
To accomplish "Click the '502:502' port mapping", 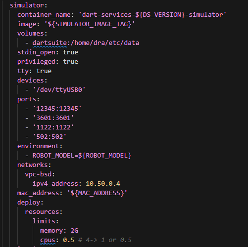I will click(50, 137).
